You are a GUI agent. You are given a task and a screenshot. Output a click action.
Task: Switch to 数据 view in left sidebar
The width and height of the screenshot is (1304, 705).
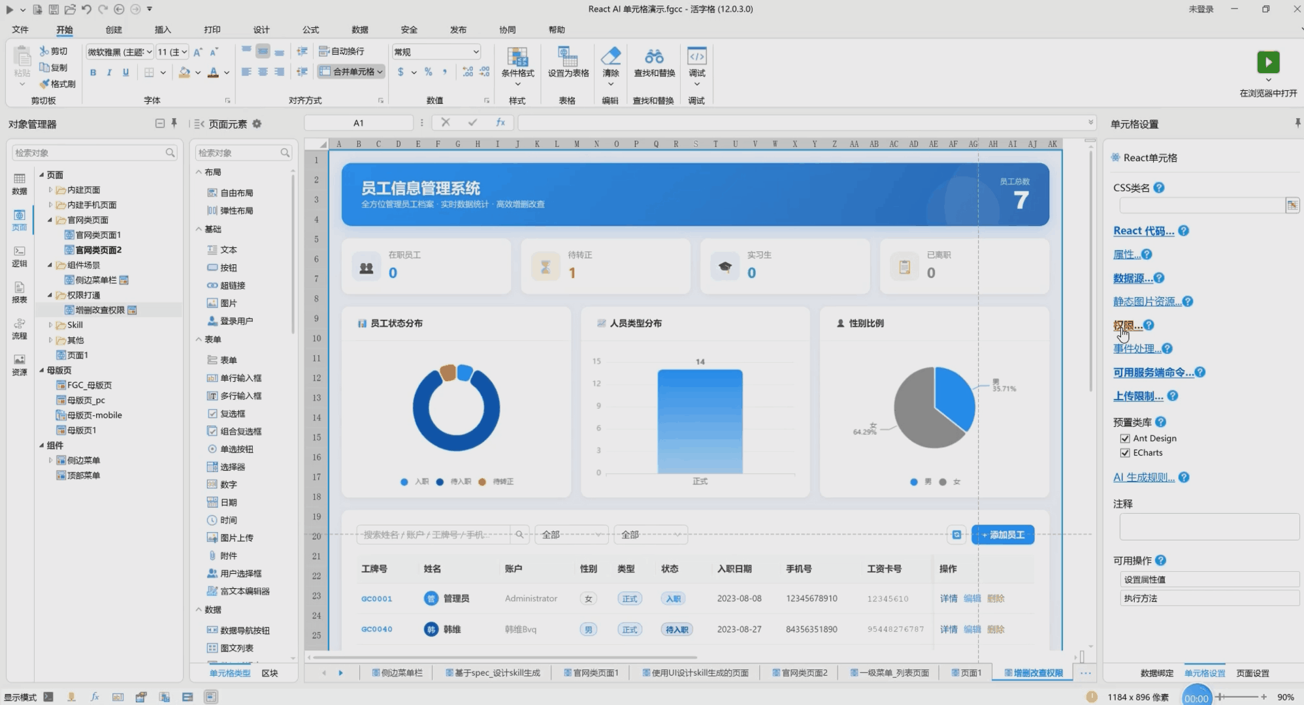(20, 184)
